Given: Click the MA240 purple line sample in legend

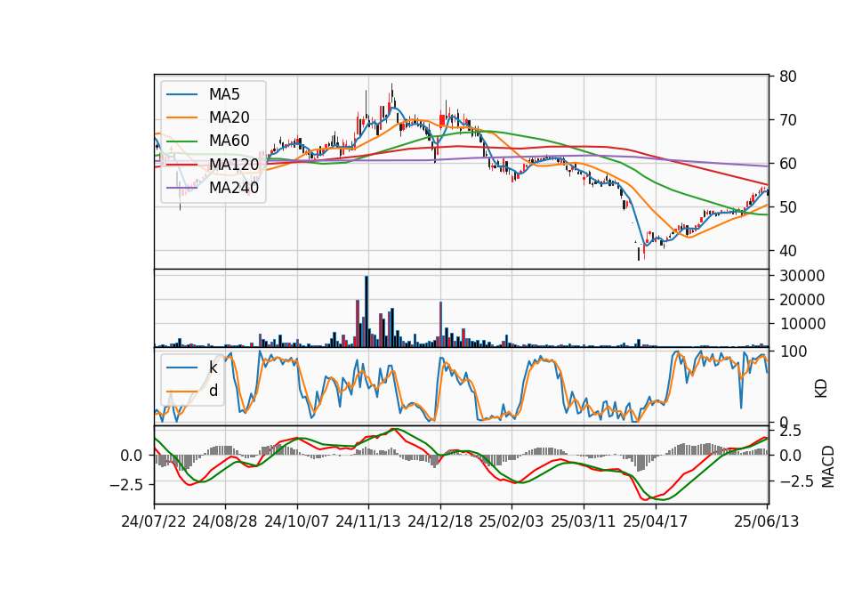Looking at the screenshot, I should tap(181, 189).
